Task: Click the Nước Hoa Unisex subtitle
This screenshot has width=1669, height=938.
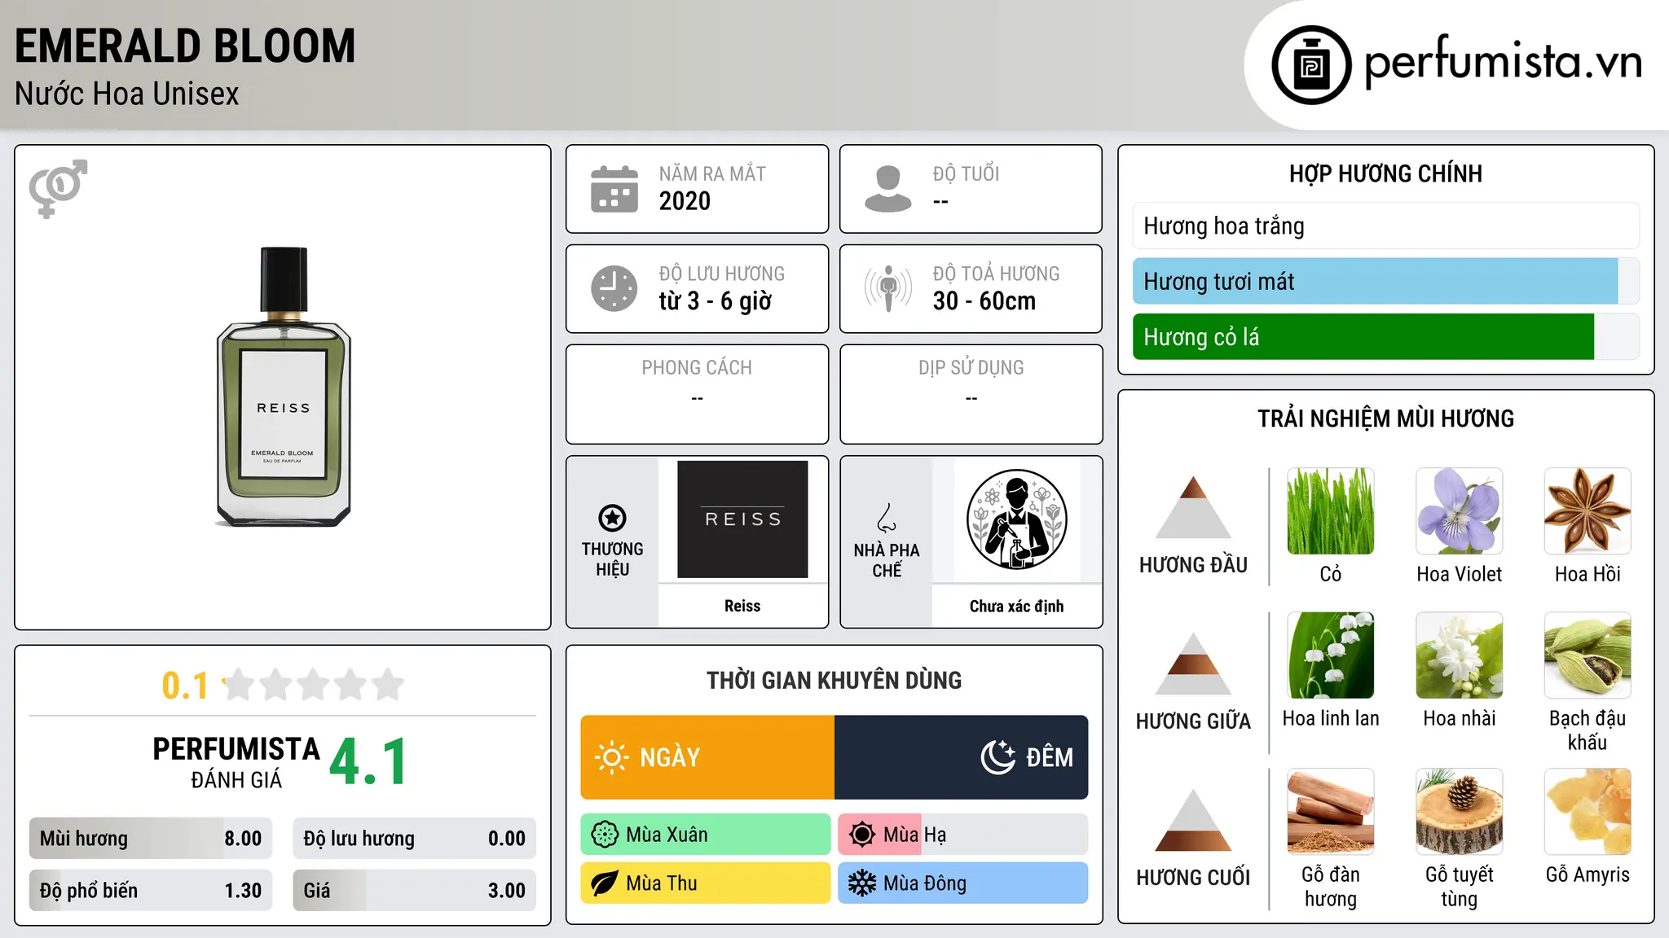Action: pos(127,94)
